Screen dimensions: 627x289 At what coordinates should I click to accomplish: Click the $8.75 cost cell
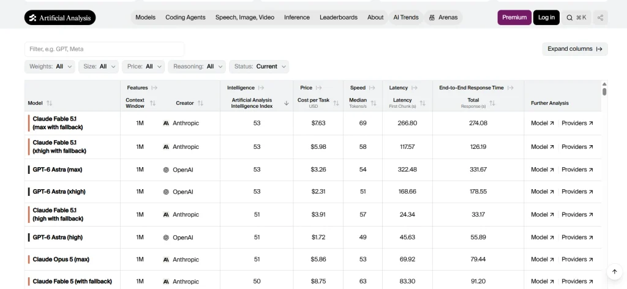click(318, 282)
